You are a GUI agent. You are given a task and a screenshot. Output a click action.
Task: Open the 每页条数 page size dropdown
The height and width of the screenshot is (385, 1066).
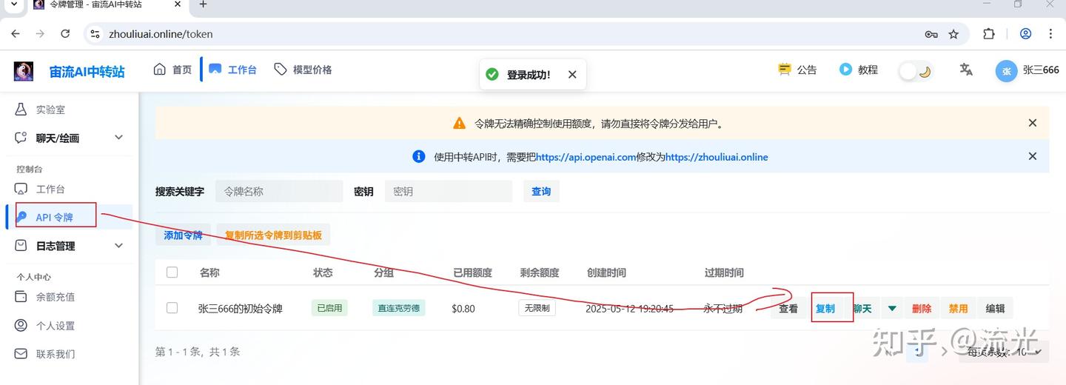1004,352
